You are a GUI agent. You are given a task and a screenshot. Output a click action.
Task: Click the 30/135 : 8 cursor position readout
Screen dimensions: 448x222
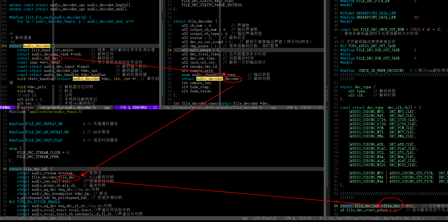(x=310, y=218)
